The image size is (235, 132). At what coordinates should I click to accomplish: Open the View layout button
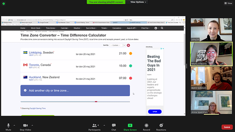[x=228, y=3]
